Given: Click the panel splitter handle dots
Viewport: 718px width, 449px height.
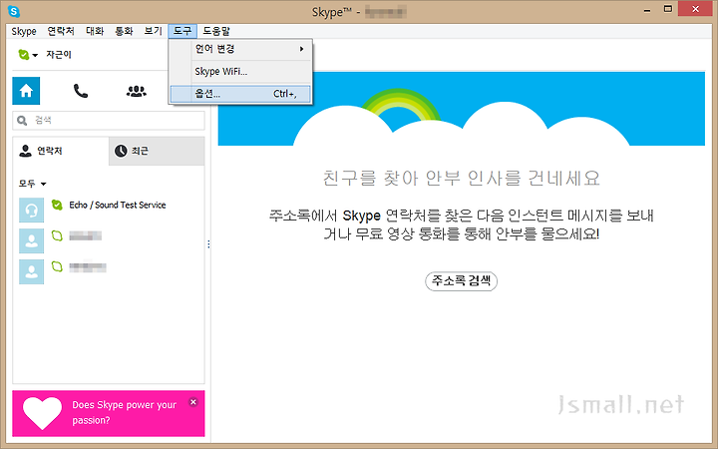Looking at the screenshot, I should click(208, 244).
